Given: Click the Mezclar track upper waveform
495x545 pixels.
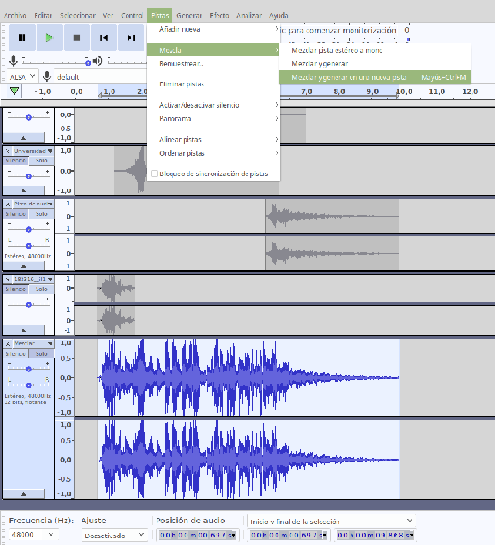Looking at the screenshot, I should pyautogui.click(x=248, y=378).
